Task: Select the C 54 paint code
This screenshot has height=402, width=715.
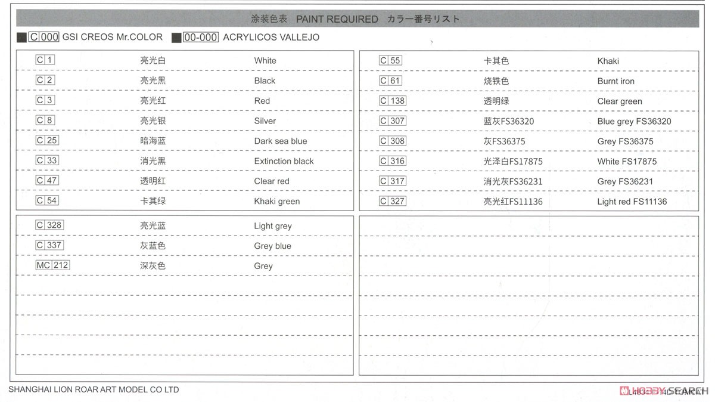Action: pyautogui.click(x=47, y=200)
